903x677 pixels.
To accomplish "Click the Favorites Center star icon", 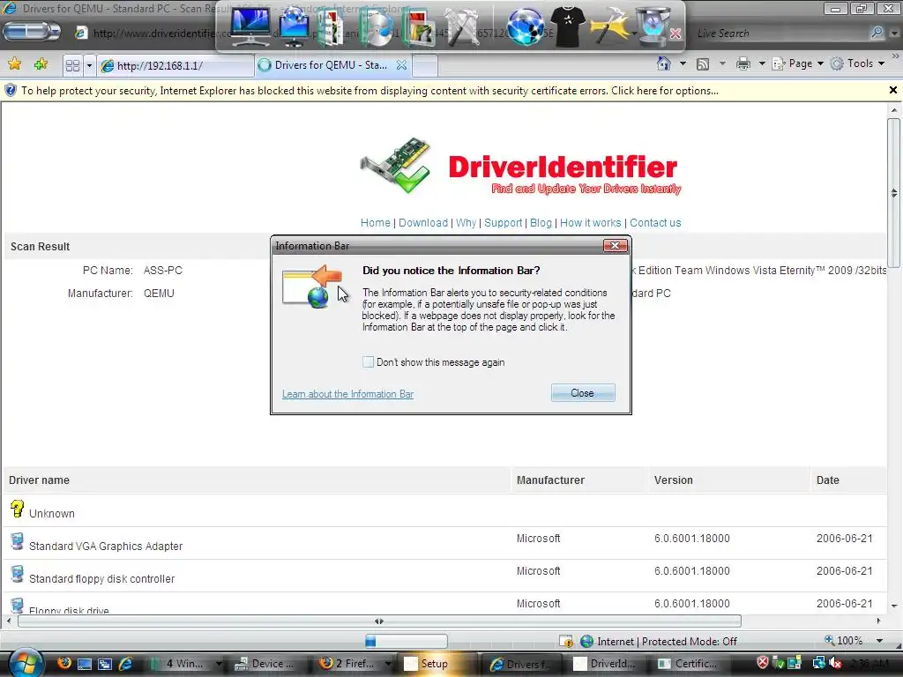I will (14, 63).
